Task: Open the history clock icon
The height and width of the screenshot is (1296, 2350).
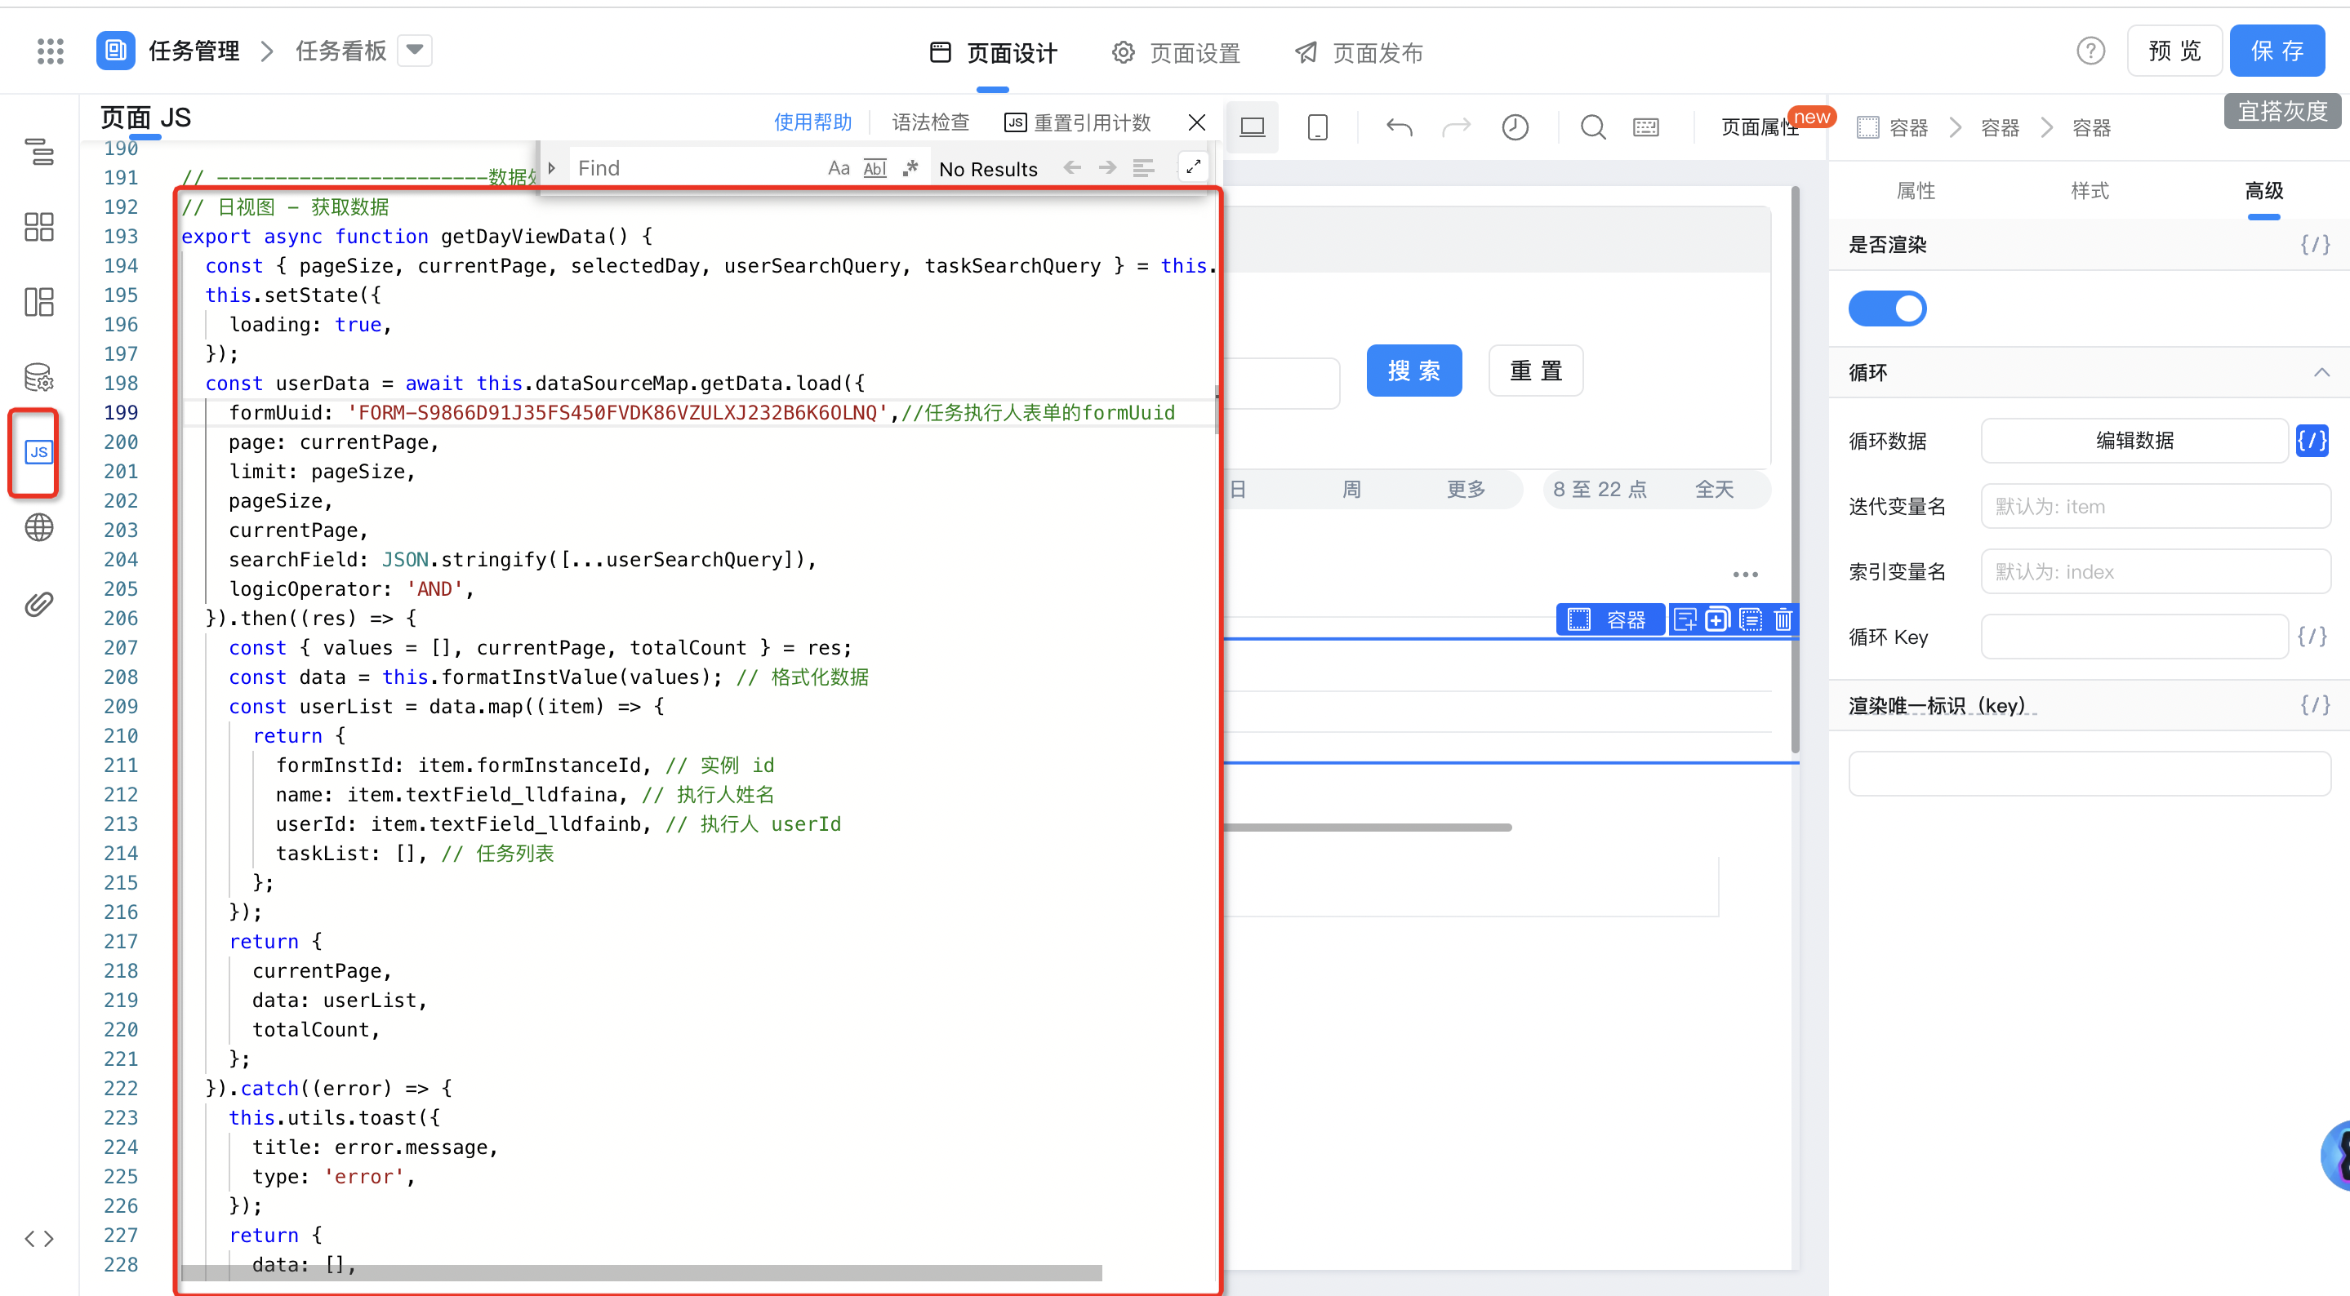Action: pyautogui.click(x=1515, y=126)
